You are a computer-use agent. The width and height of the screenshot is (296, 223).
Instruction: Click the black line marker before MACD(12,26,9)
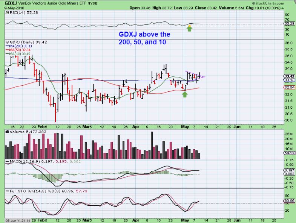[x=8, y=162]
